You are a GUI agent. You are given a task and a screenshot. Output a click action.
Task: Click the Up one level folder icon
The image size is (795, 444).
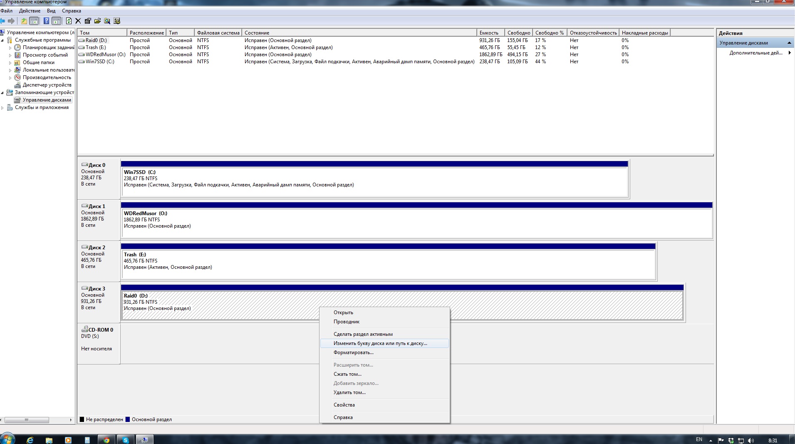tap(24, 21)
